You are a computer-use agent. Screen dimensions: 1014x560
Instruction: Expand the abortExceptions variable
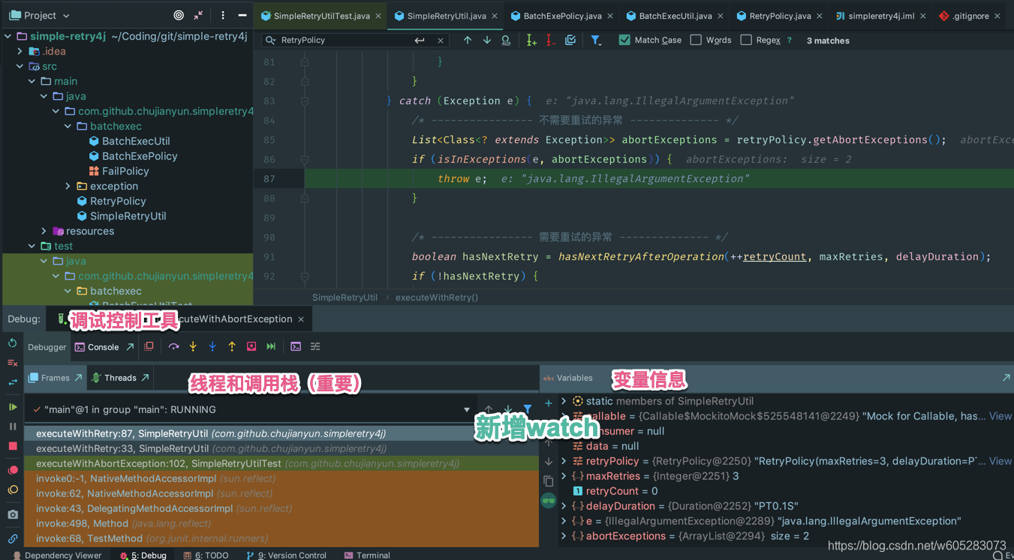[x=564, y=536]
